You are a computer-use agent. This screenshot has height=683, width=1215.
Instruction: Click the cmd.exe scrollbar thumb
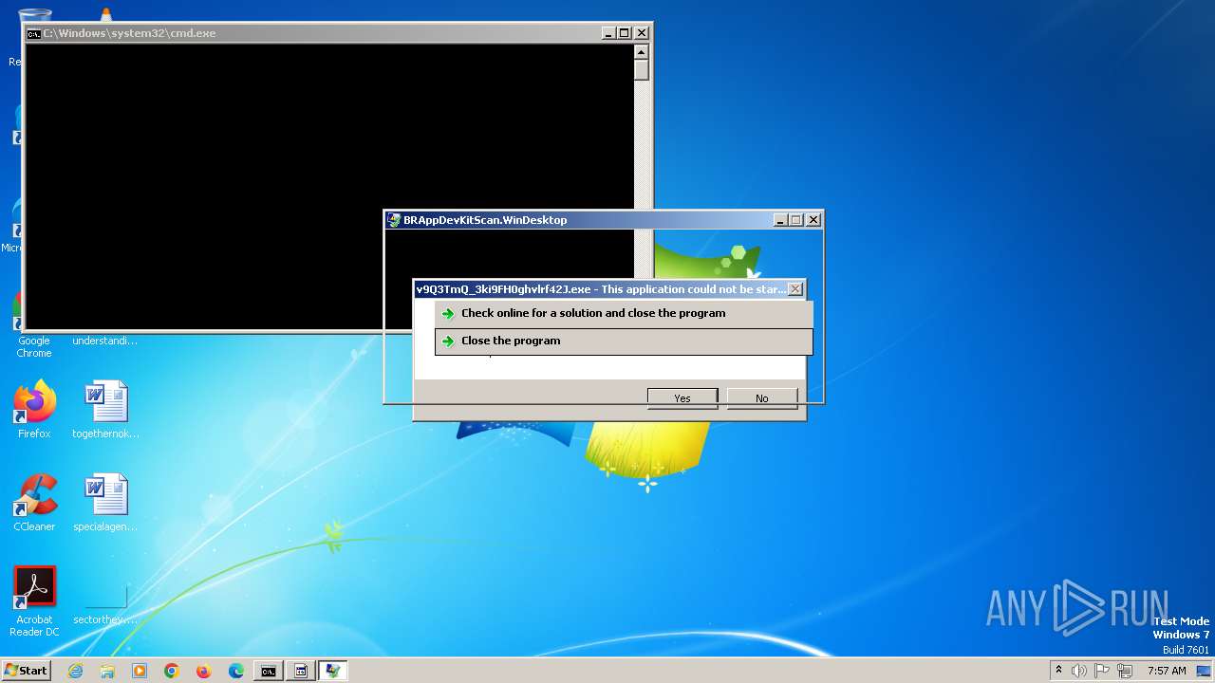642,70
